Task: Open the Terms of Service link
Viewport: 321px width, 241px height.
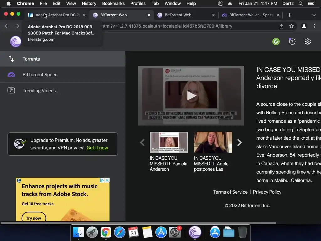Action: (230, 192)
